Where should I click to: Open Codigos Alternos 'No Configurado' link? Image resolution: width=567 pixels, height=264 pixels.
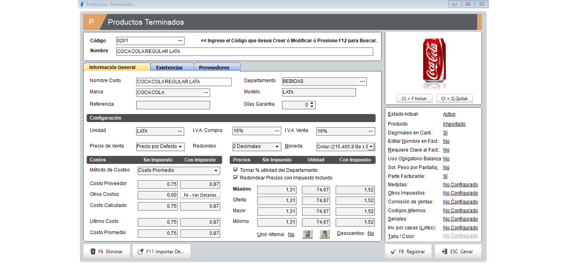tap(460, 210)
